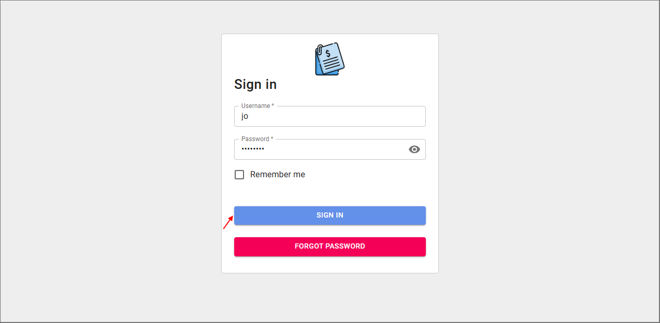Image resolution: width=660 pixels, height=323 pixels.
Task: Click the red arrow annotation near SIGN IN
Action: (x=228, y=222)
